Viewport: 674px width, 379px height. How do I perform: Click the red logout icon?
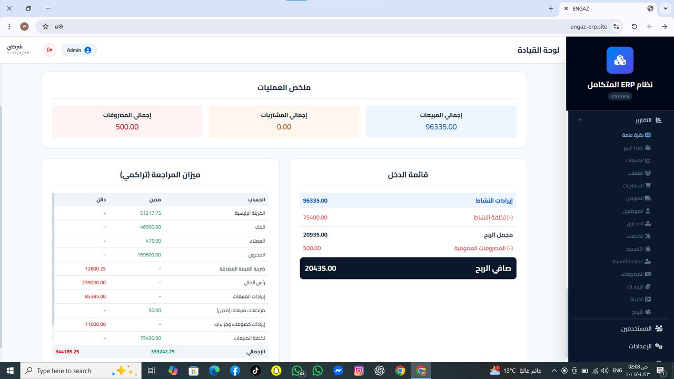49,50
